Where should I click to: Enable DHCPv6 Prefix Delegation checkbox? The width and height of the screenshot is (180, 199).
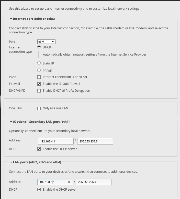click(x=39, y=91)
